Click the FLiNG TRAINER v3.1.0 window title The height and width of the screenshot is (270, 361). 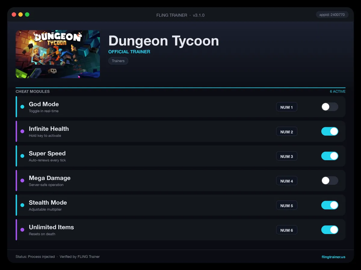(180, 15)
